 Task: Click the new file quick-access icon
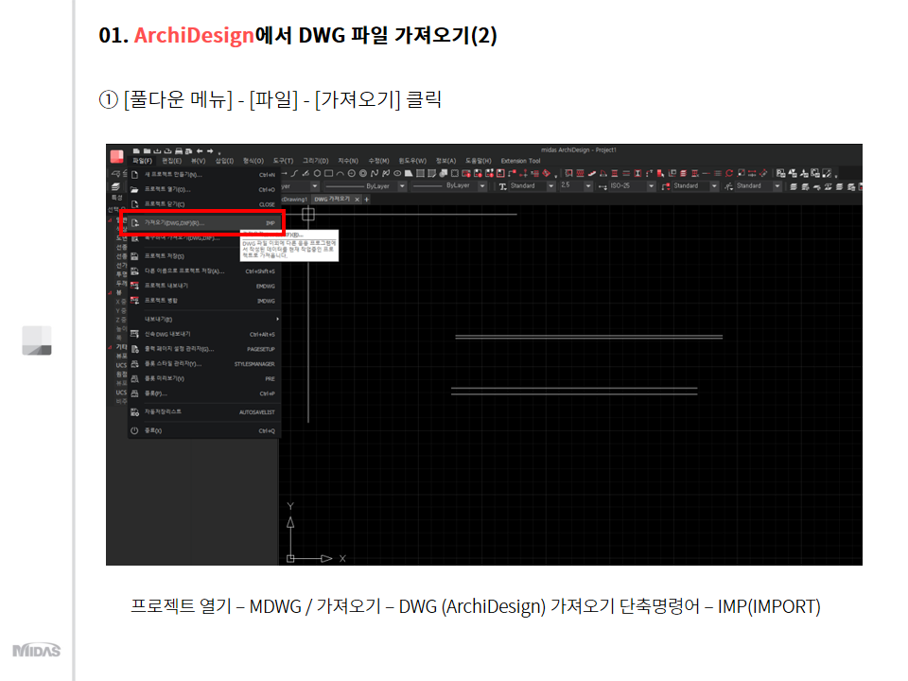[136, 151]
